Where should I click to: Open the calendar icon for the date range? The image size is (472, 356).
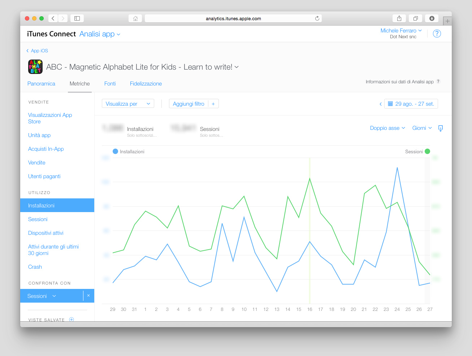tap(390, 104)
